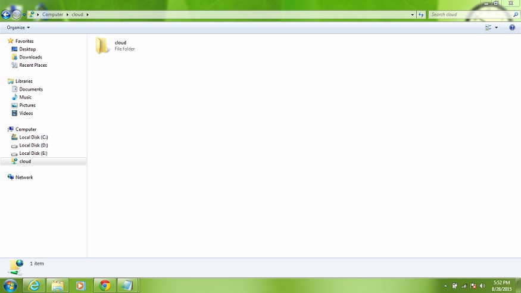521x293 pixels.
Task: Launch Windows Media Player from taskbar
Action: (x=80, y=285)
